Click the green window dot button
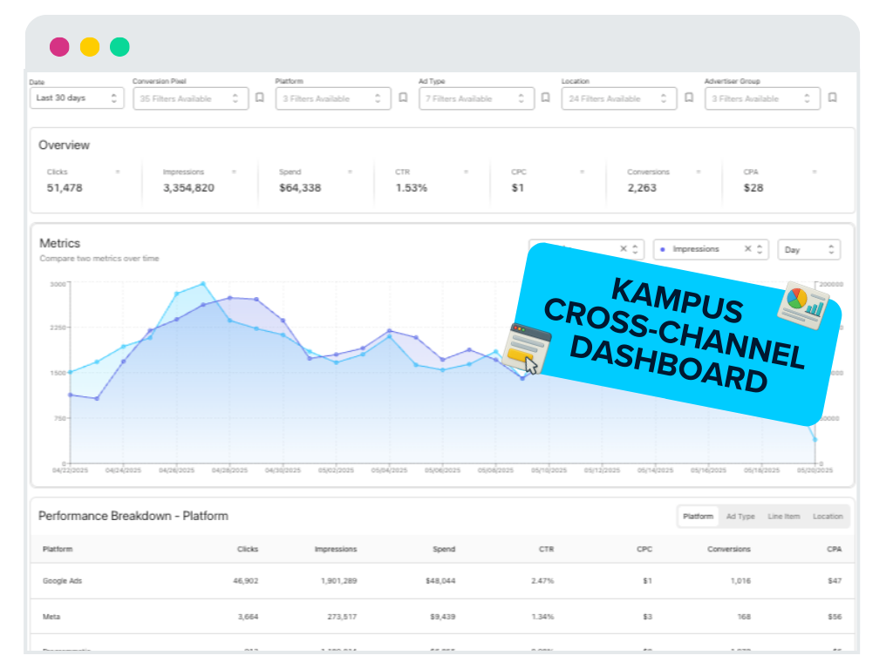The image size is (893, 669). pyautogui.click(x=119, y=47)
